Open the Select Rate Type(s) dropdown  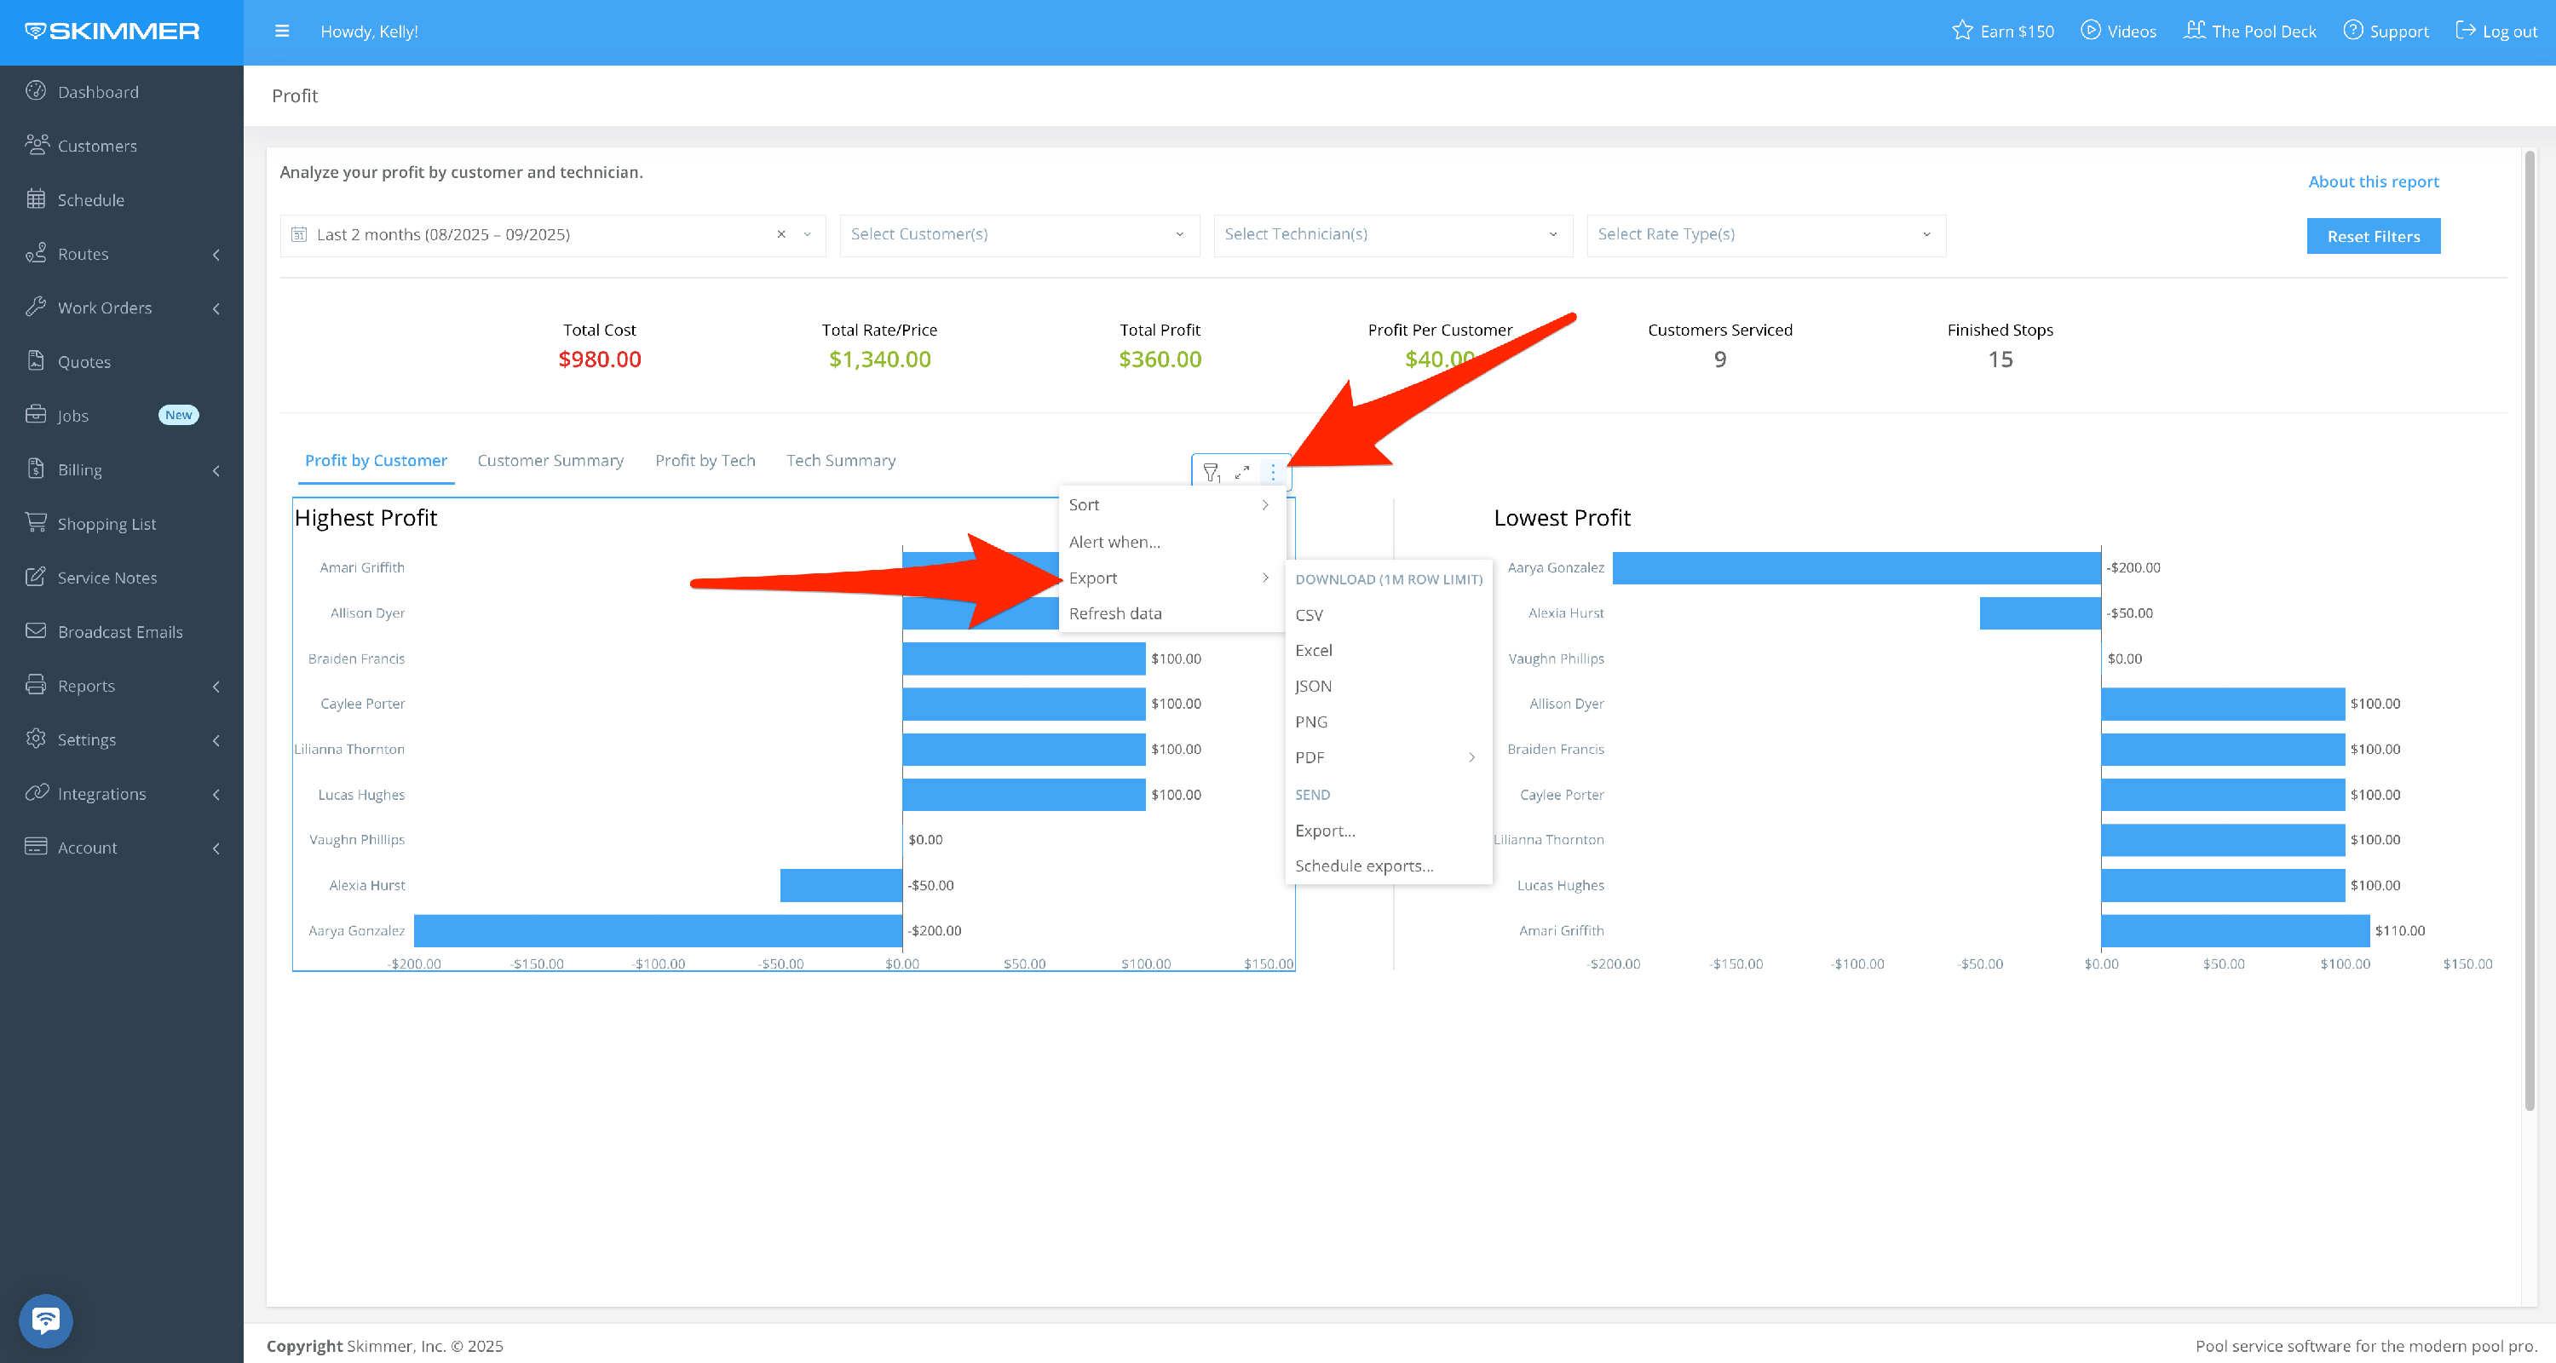coord(1765,234)
